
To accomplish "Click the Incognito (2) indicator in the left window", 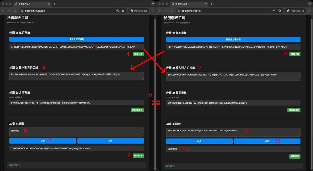I will click(x=138, y=11).
